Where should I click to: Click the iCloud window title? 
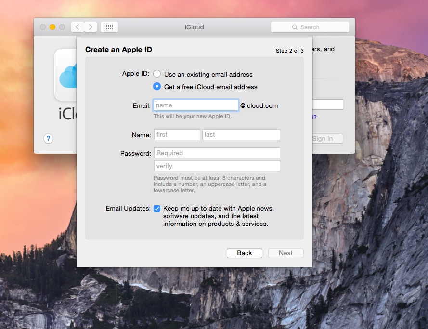tap(195, 27)
